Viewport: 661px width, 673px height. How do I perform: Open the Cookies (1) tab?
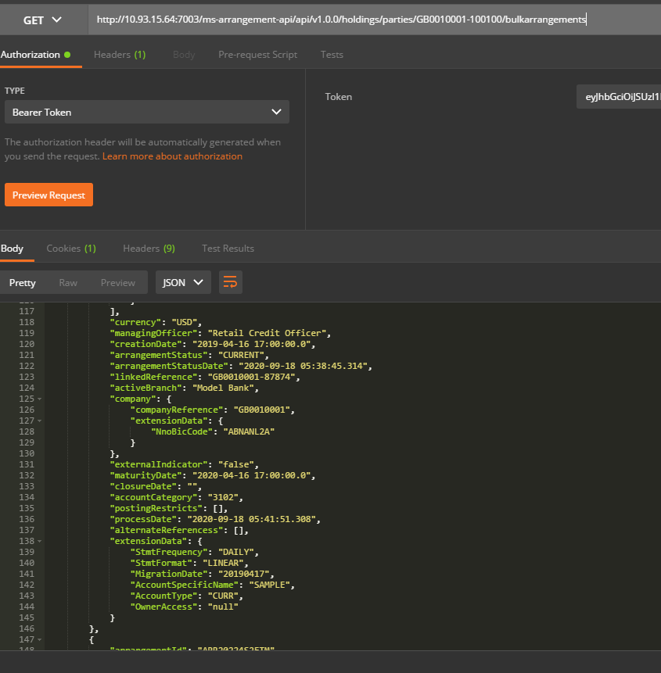[71, 249]
